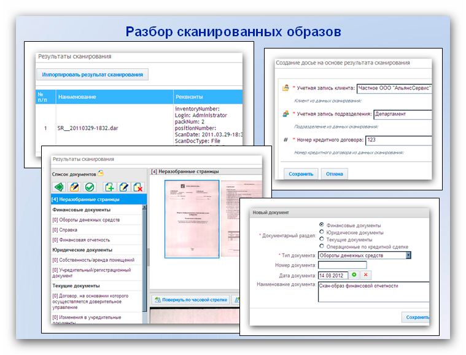466x355 pixels.
Task: Click the green checkmark confirm icon
Action: point(90,187)
